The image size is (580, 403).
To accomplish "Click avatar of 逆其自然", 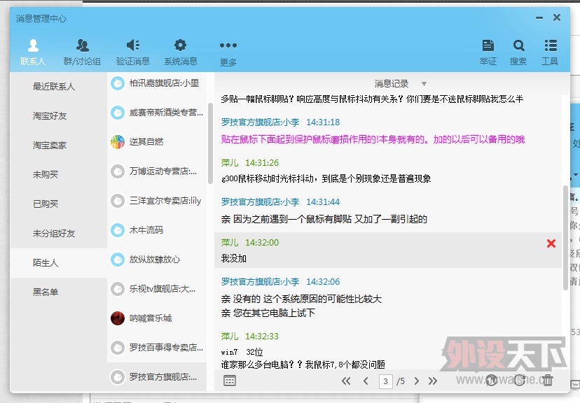I will tap(118, 142).
